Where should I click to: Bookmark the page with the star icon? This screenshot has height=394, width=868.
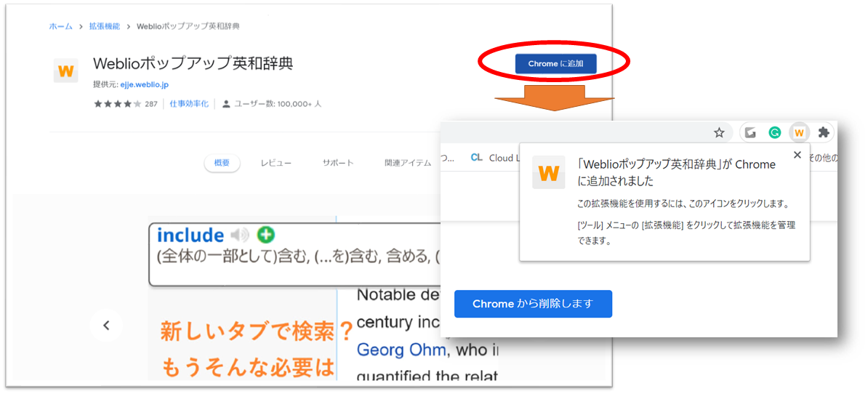(x=719, y=132)
